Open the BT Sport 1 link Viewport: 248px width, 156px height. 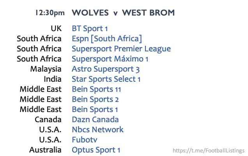(90, 29)
